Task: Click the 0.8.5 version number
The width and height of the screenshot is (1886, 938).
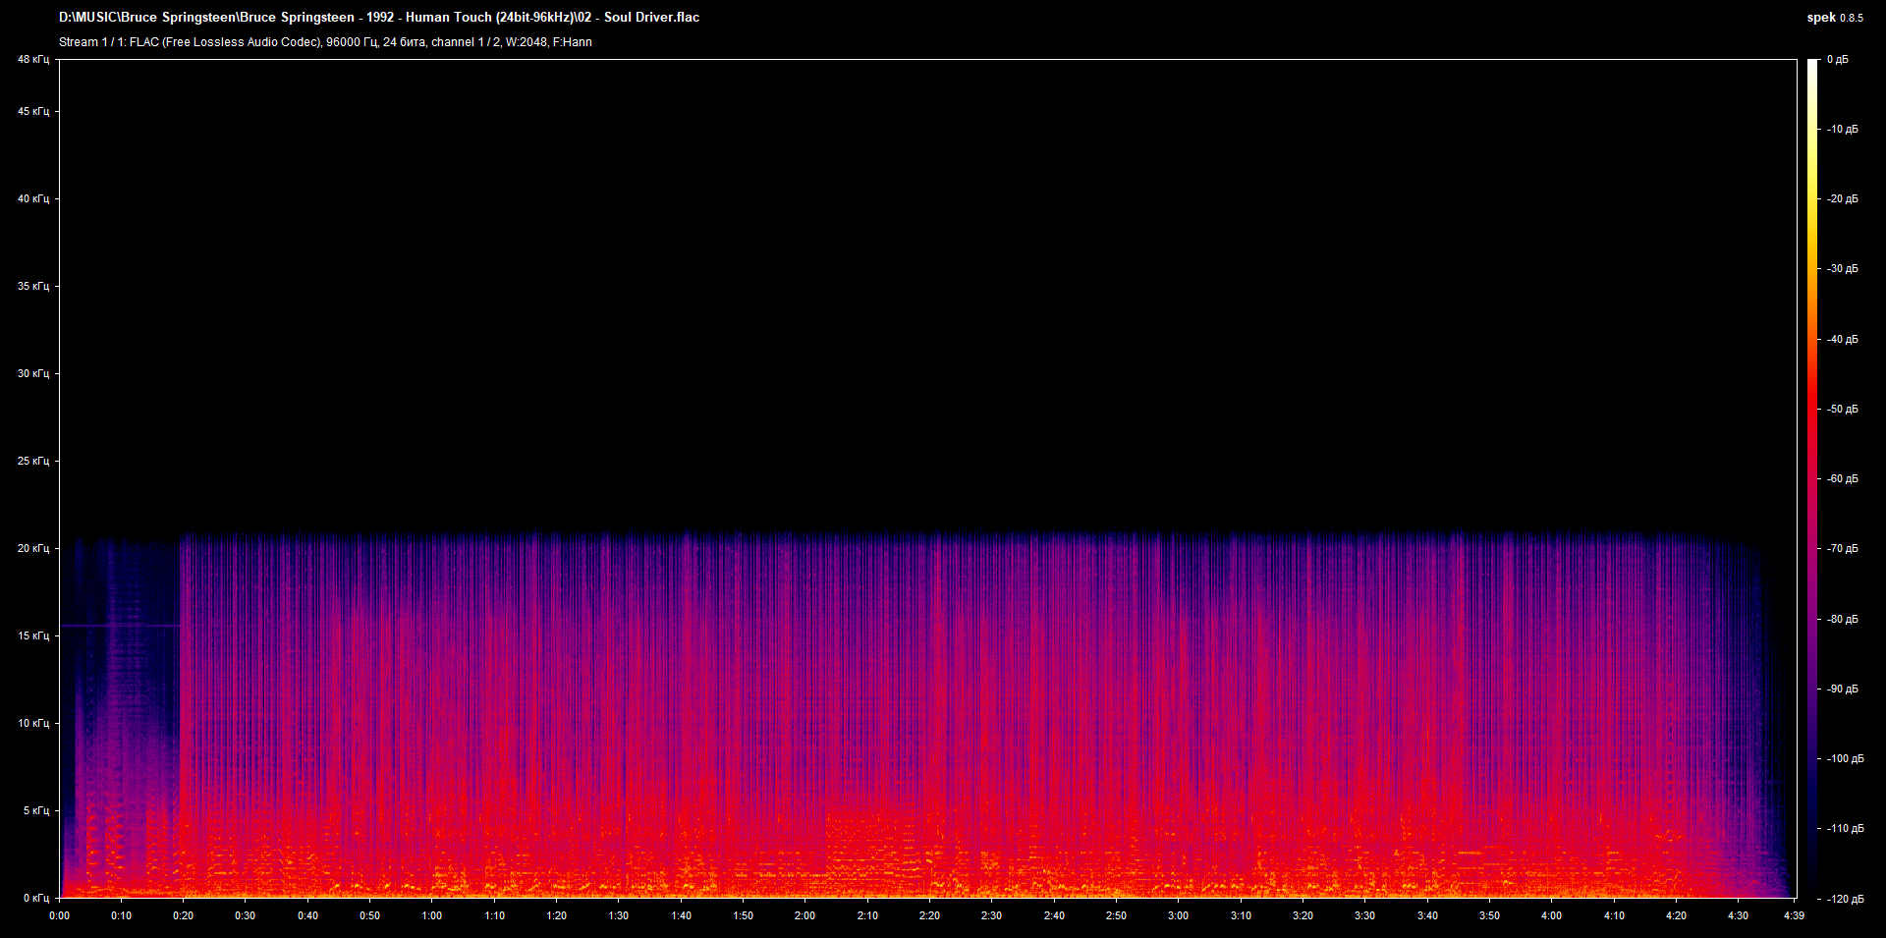Action: click(x=1852, y=18)
